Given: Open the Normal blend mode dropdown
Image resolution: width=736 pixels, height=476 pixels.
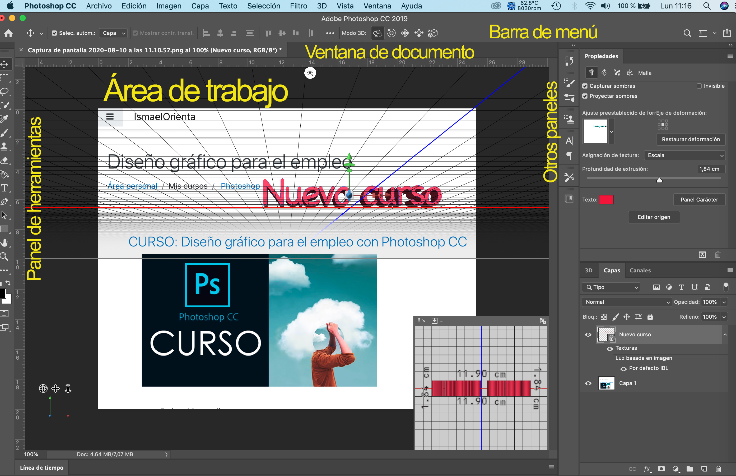Looking at the screenshot, I should [x=626, y=302].
